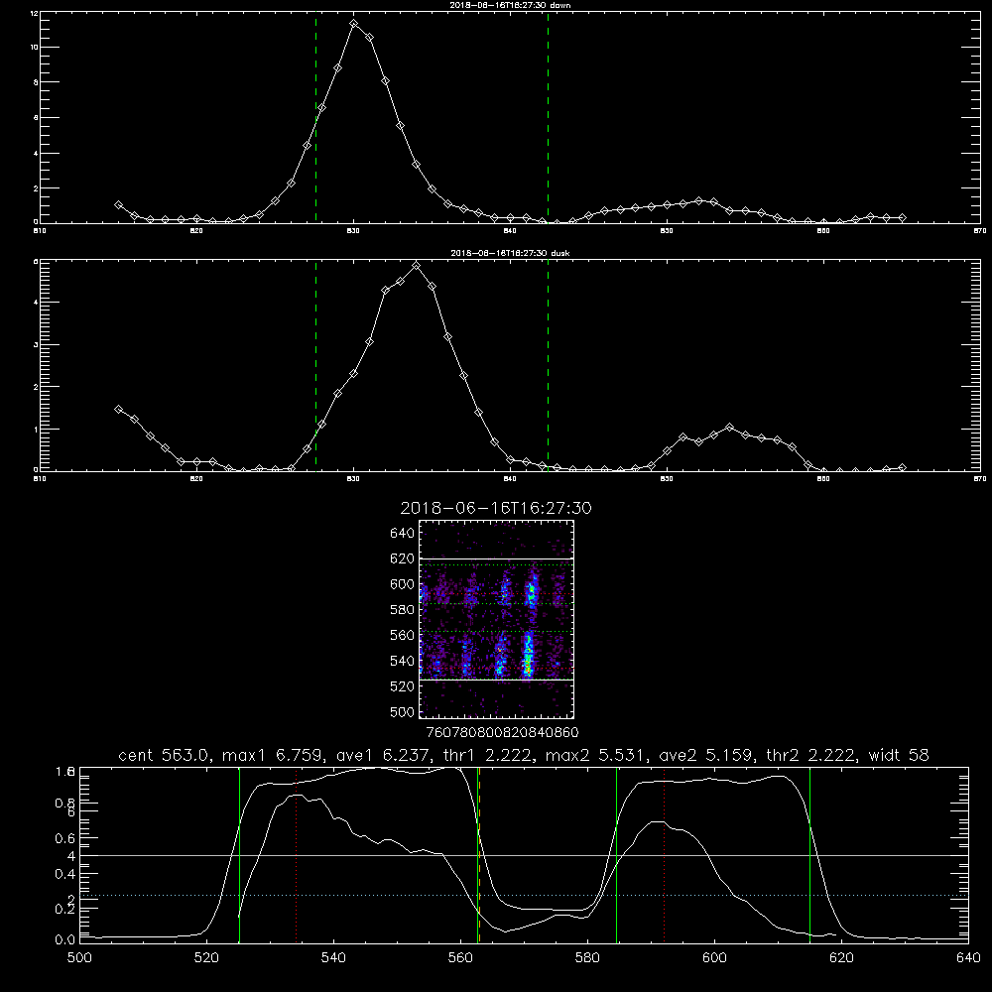Click the 600 label on bottom plot x-axis
The width and height of the screenshot is (992, 992).
point(715,957)
